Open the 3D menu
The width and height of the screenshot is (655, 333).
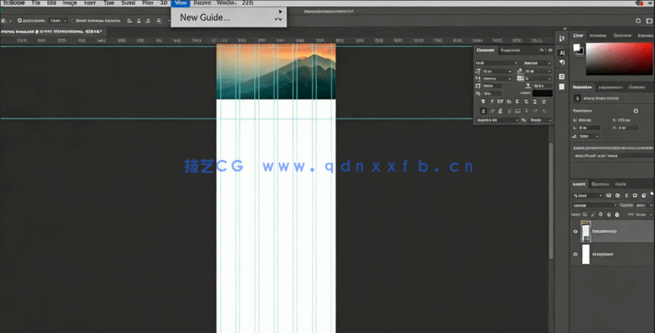(164, 3)
